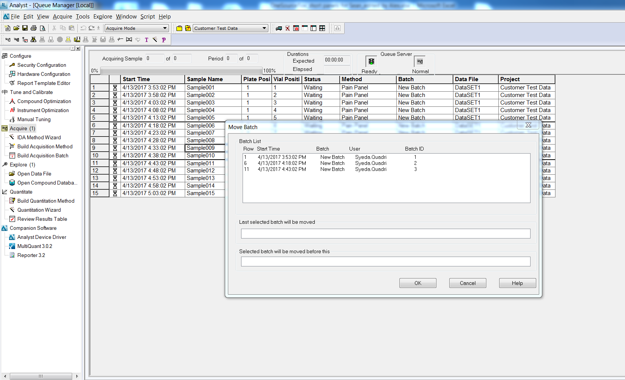Click Cancel in the Move Batch dialog
Screen dimensions: 625x380
468,283
